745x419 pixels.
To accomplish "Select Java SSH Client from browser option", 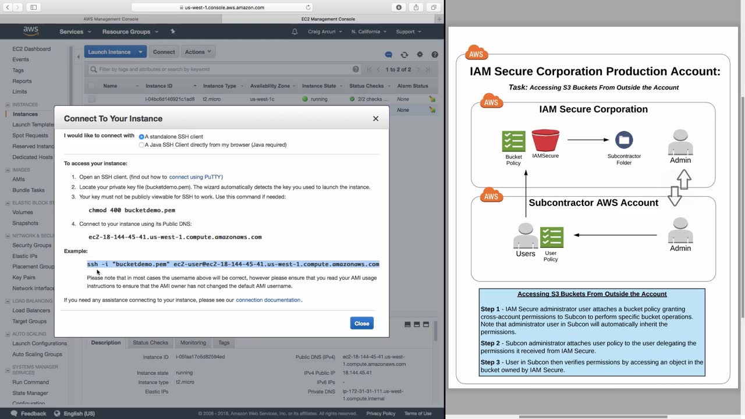I will point(141,145).
